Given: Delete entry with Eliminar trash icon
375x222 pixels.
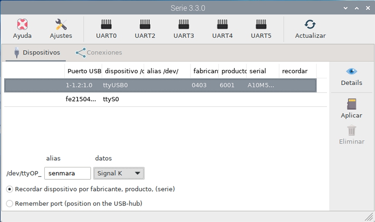Looking at the screenshot, I should coord(352,130).
